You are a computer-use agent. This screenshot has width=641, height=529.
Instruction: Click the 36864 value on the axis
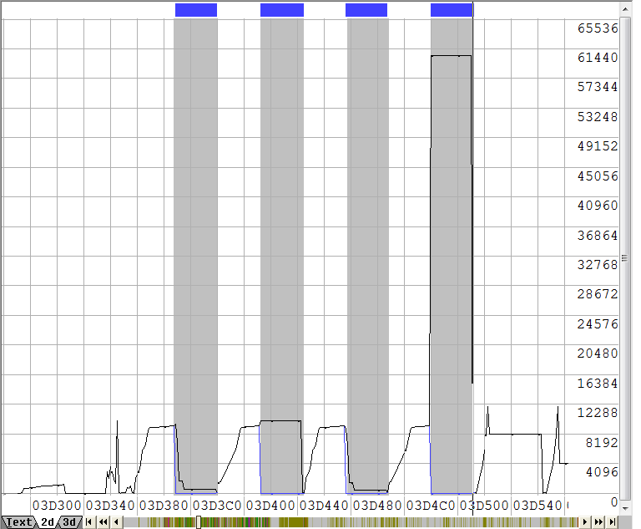(x=598, y=236)
